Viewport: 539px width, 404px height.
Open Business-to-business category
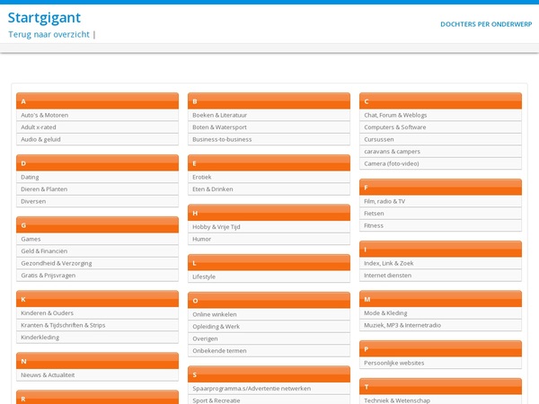click(269, 139)
